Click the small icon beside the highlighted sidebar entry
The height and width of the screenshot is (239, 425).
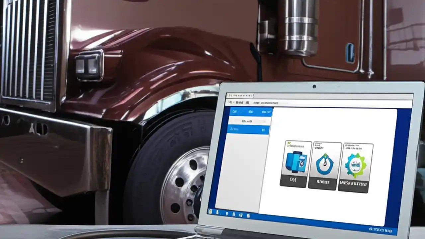[263, 130]
